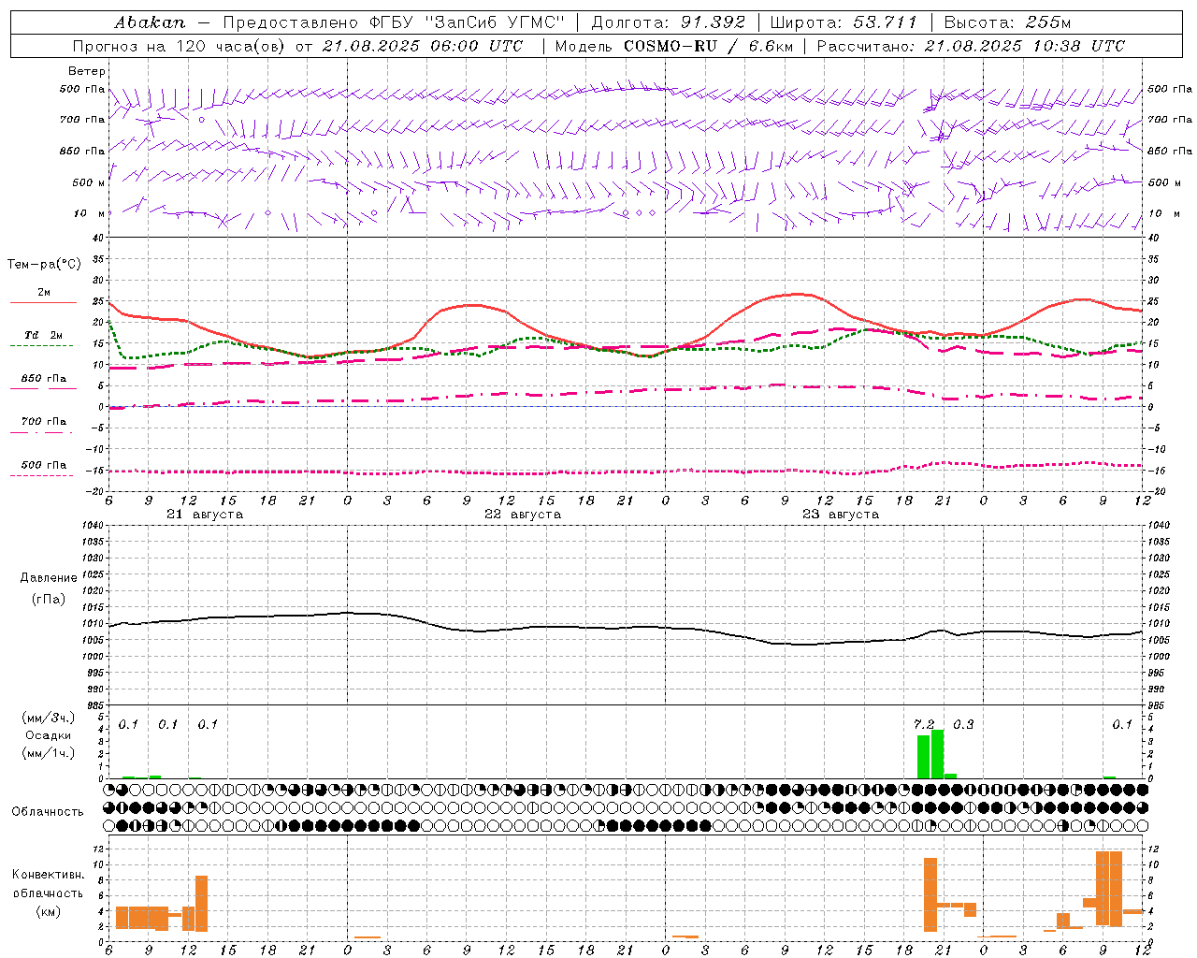Image resolution: width=1197 pixels, height=958 pixels.
Task: Click the 'Долгота: 91.392' longitude field
Action: (x=669, y=22)
